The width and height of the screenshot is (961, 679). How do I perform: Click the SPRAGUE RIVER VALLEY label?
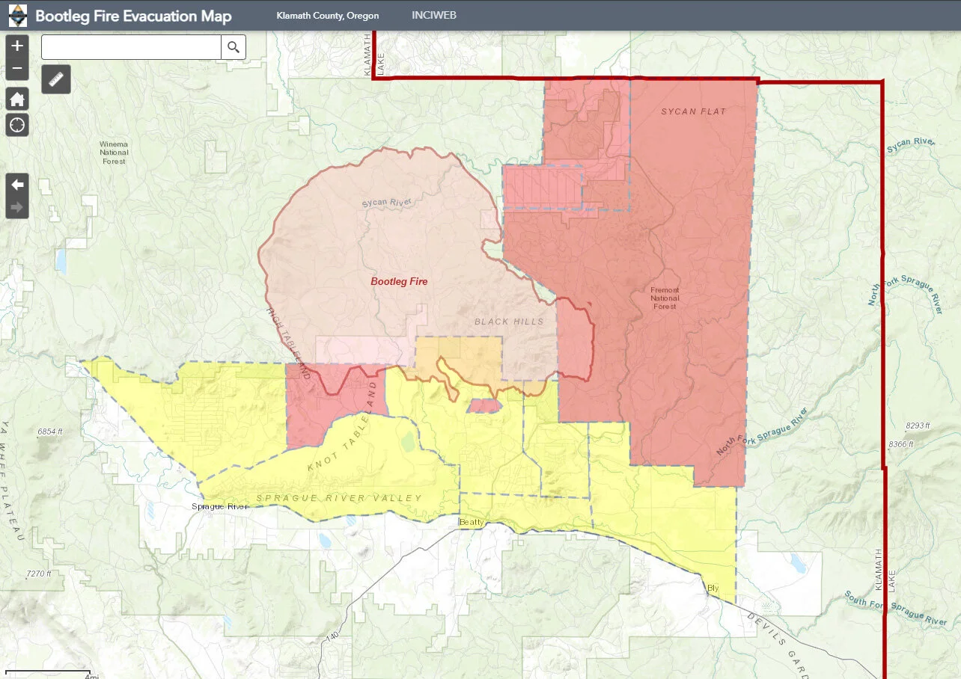click(339, 498)
